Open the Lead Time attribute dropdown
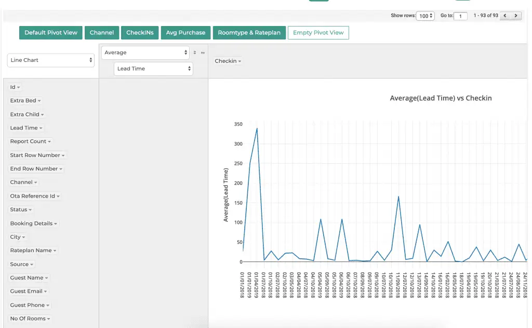The width and height of the screenshot is (532, 328). pos(153,69)
